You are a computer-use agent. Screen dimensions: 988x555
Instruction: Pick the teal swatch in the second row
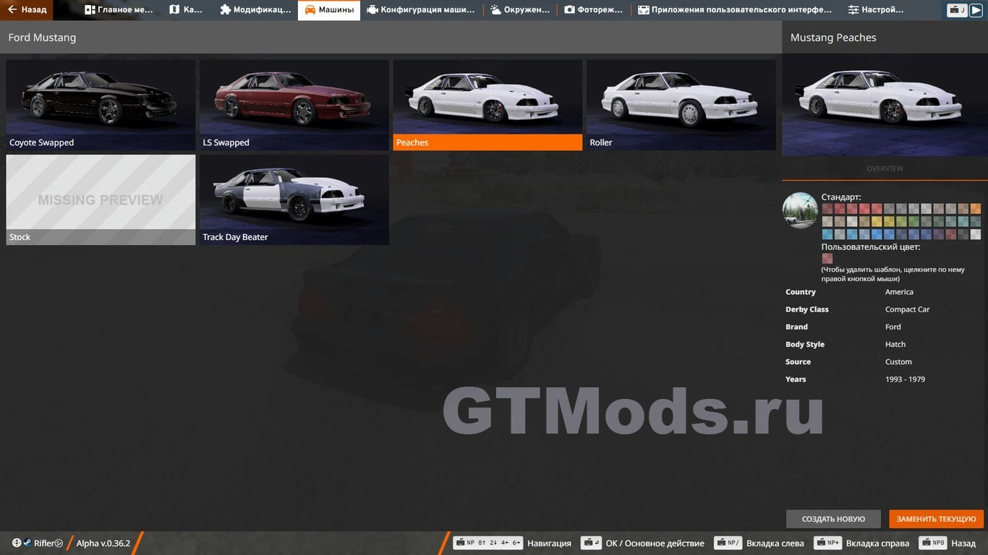pyautogui.click(x=963, y=221)
